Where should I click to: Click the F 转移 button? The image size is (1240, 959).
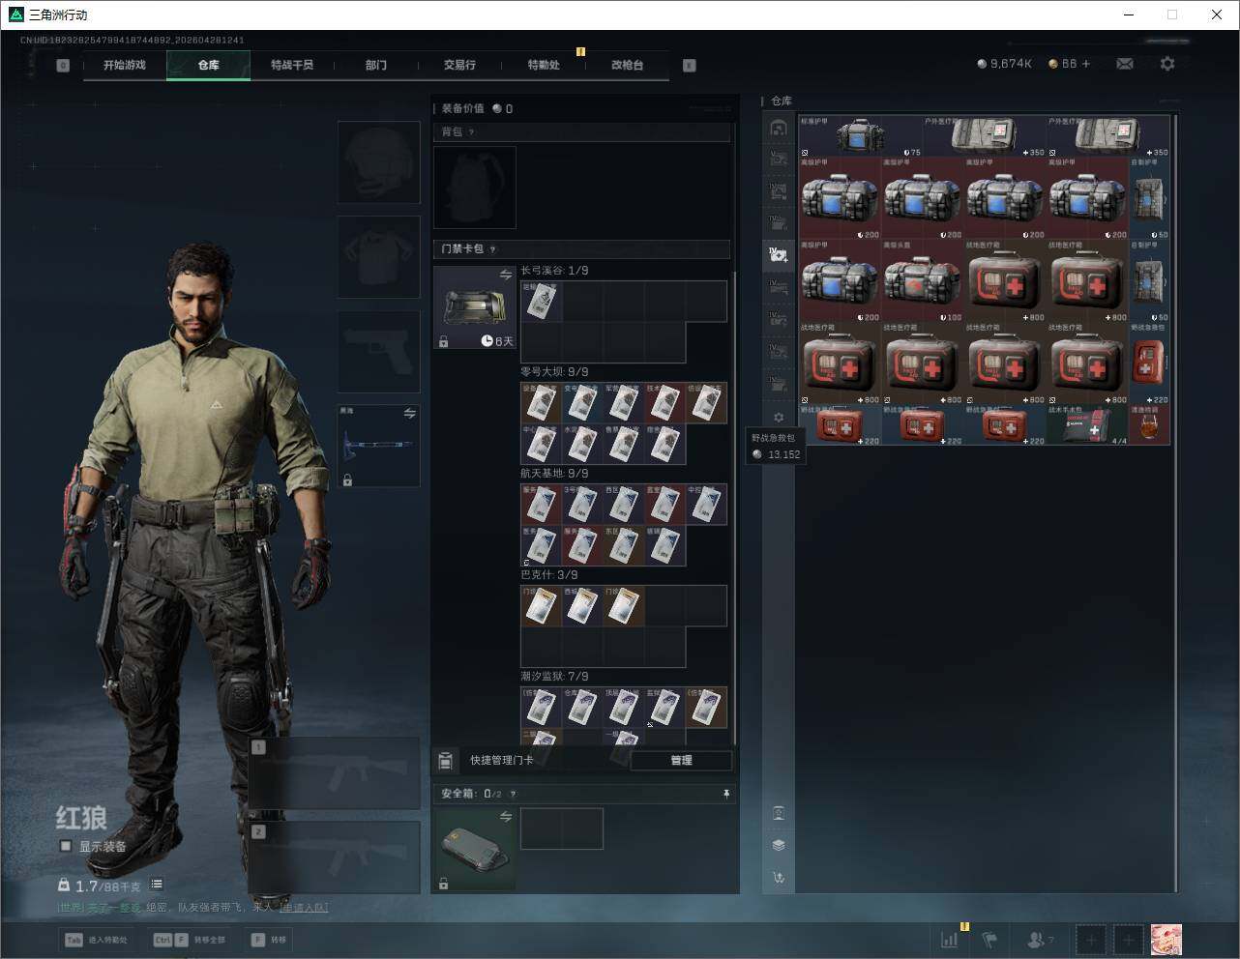coord(268,940)
